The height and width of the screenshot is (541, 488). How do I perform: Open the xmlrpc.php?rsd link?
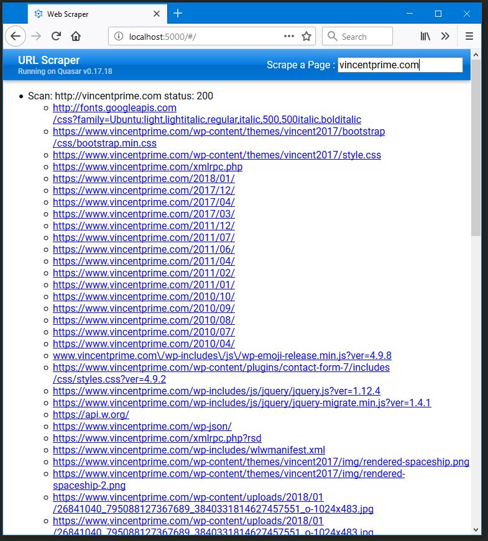(x=157, y=438)
